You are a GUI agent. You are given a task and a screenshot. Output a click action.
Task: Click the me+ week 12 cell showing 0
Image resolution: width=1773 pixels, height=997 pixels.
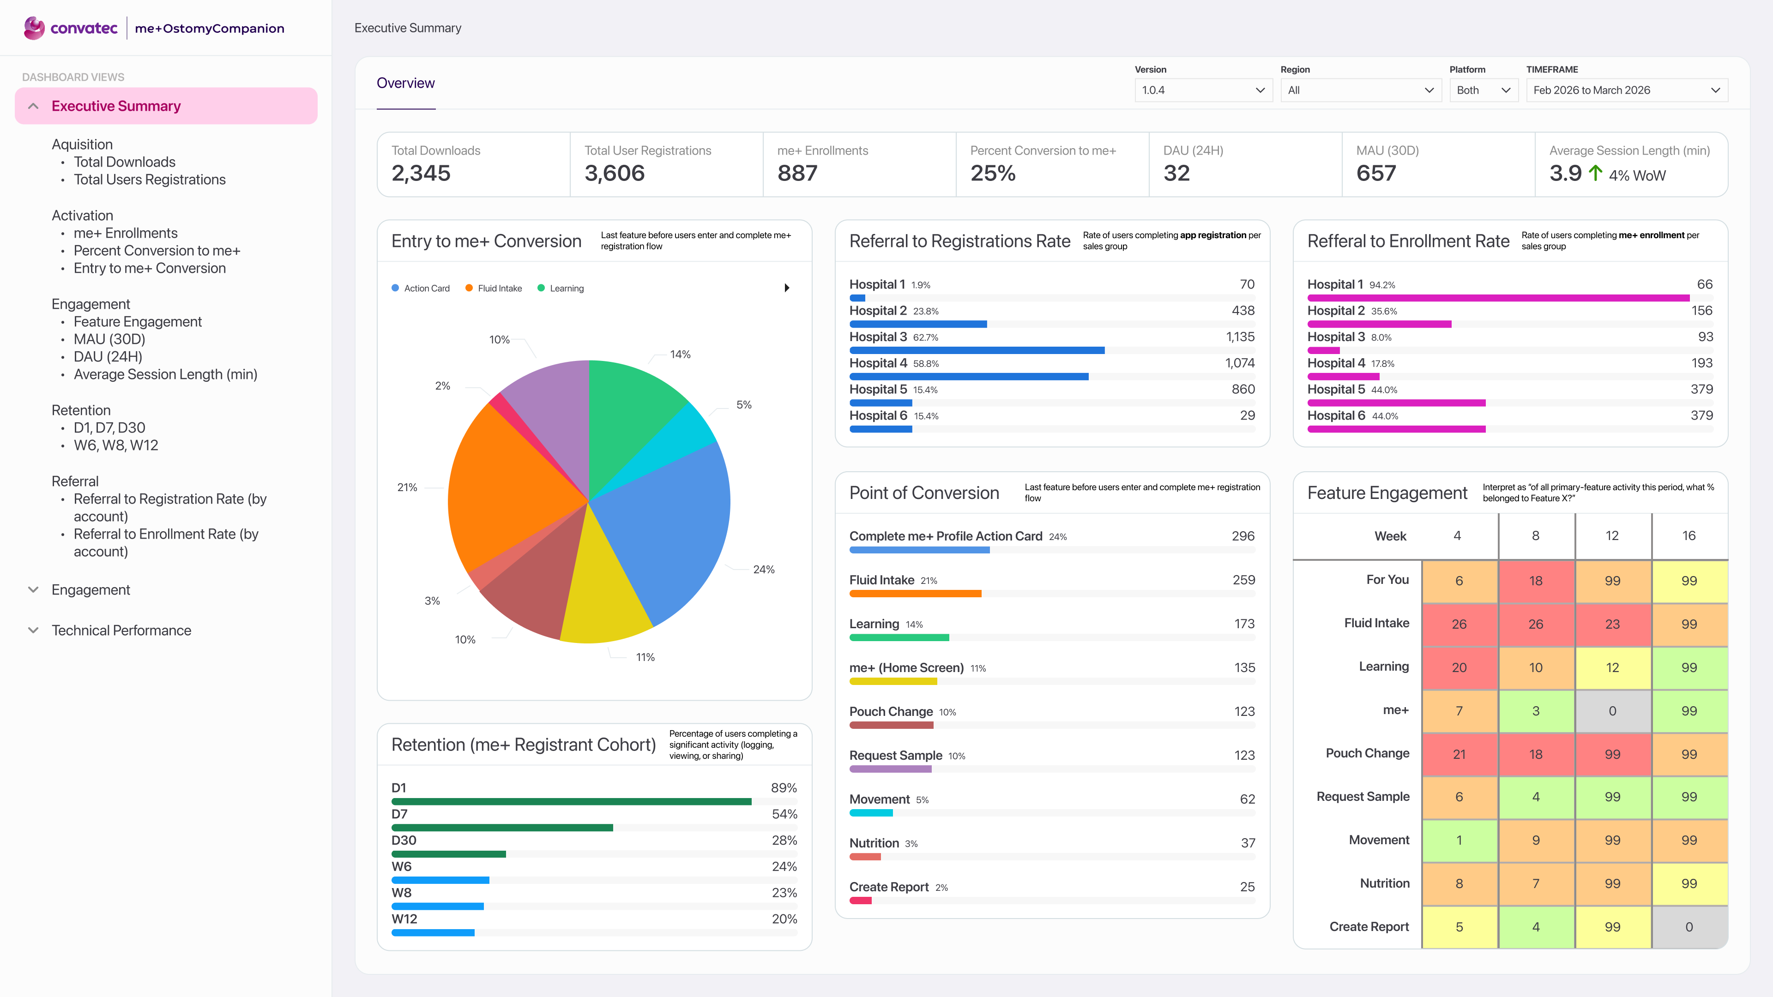pos(1613,711)
